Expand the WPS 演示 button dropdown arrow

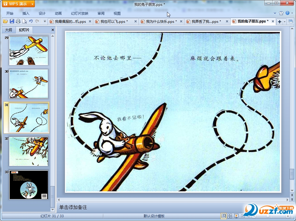click(x=33, y=4)
